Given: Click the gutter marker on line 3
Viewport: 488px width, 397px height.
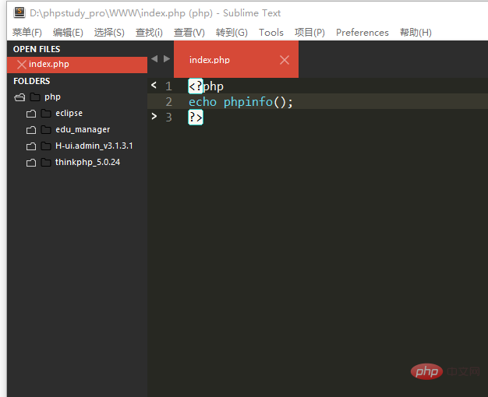Looking at the screenshot, I should click(x=154, y=116).
